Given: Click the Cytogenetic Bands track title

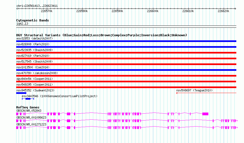Looking at the screenshot, I should pos(33,20).
